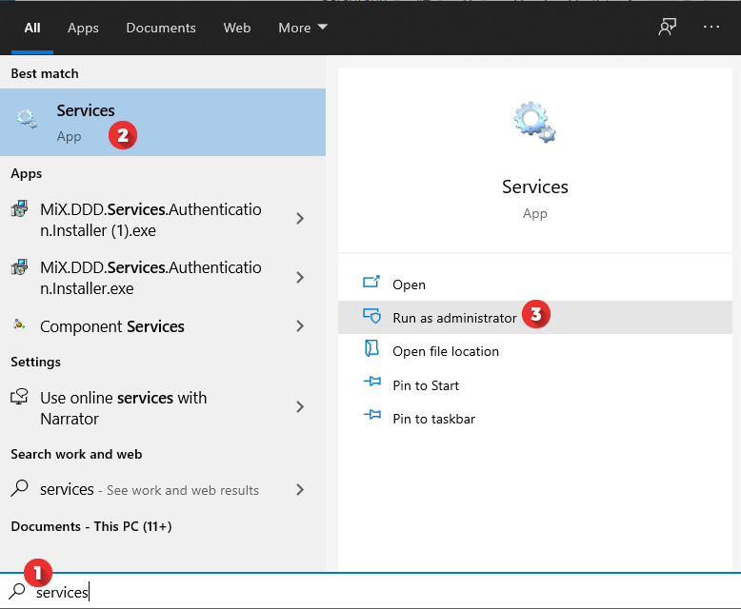This screenshot has height=609, width=741.
Task: Click the Narrator settings monitor icon
Action: (19, 397)
